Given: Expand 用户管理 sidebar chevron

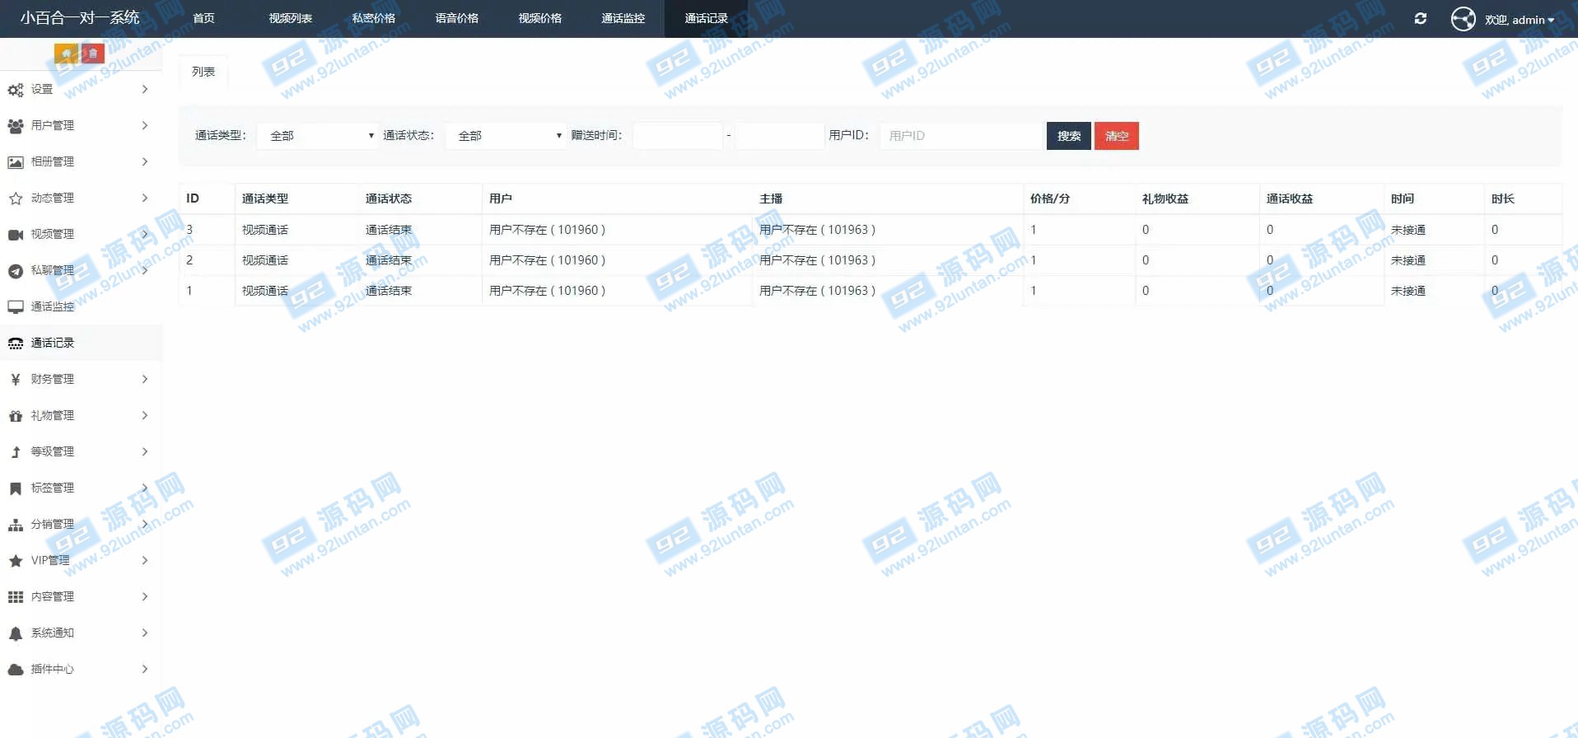Looking at the screenshot, I should [145, 125].
